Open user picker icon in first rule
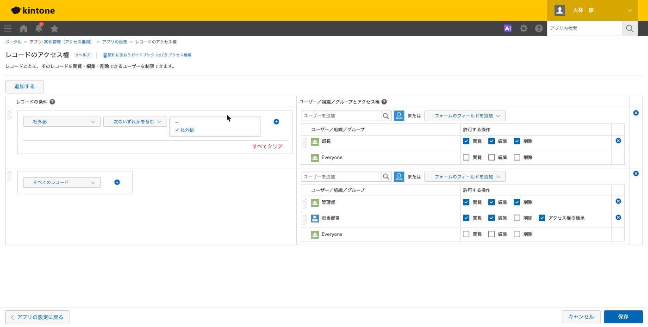Image resolution: width=648 pixels, height=327 pixels. click(x=399, y=116)
